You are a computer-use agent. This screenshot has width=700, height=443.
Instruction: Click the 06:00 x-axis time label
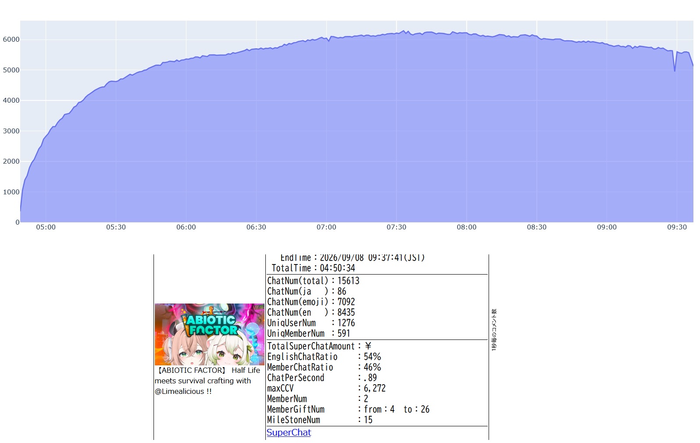pos(186,227)
